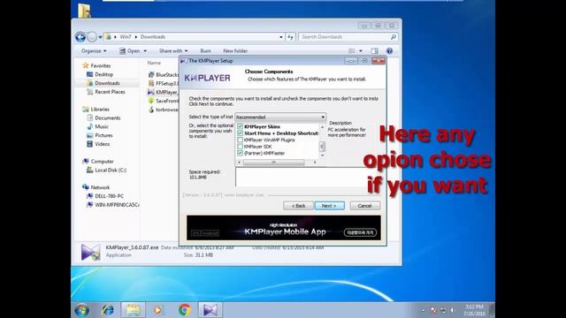566x318 pixels.
Task: Click Burn in Explorer toolbar
Action: (x=205, y=51)
